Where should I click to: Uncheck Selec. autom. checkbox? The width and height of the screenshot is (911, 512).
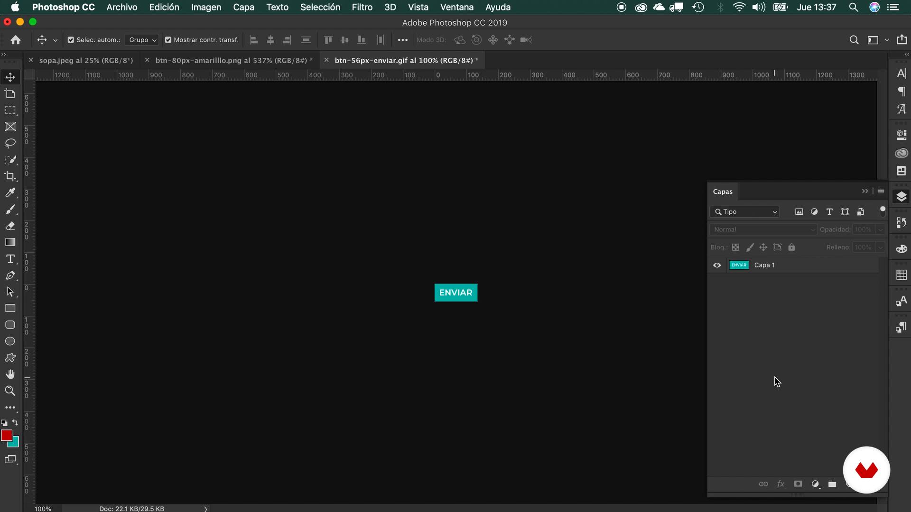(71, 40)
